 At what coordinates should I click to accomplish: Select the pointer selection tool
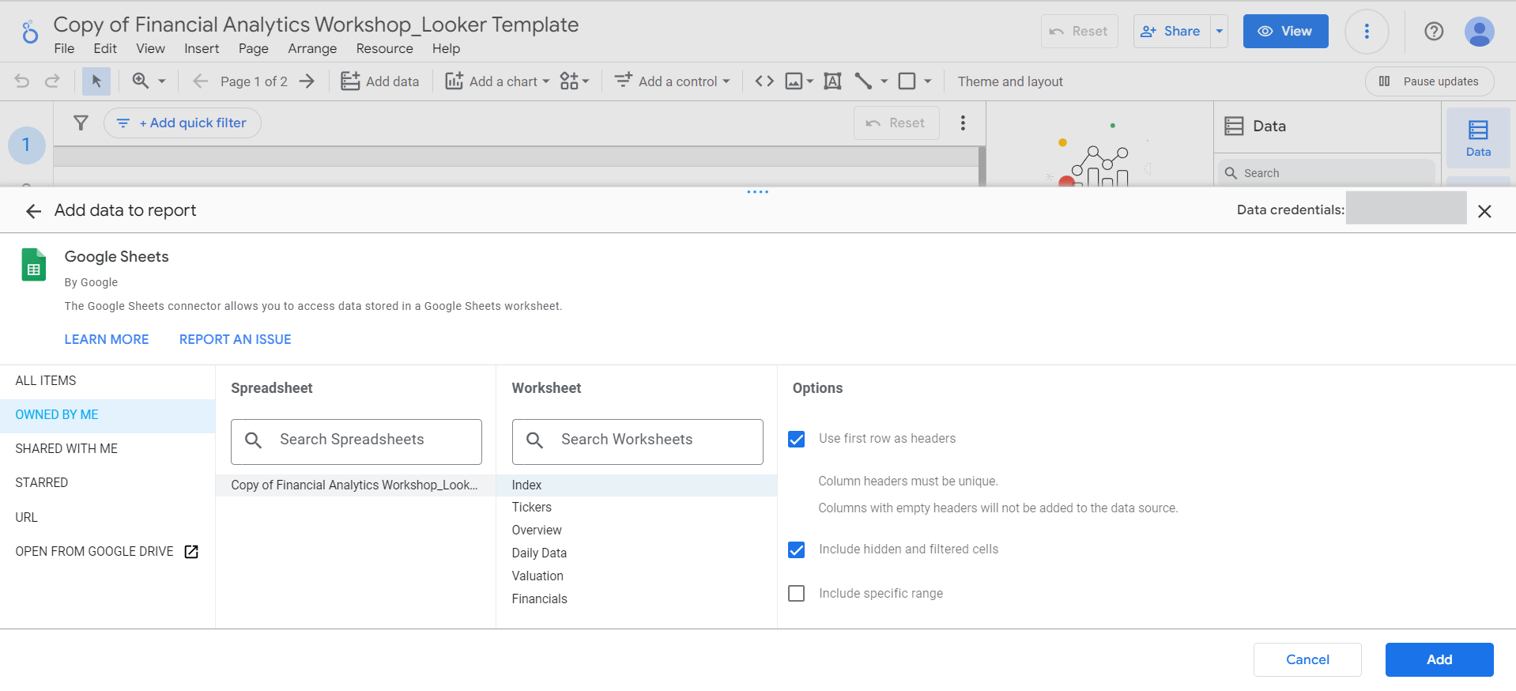click(96, 81)
